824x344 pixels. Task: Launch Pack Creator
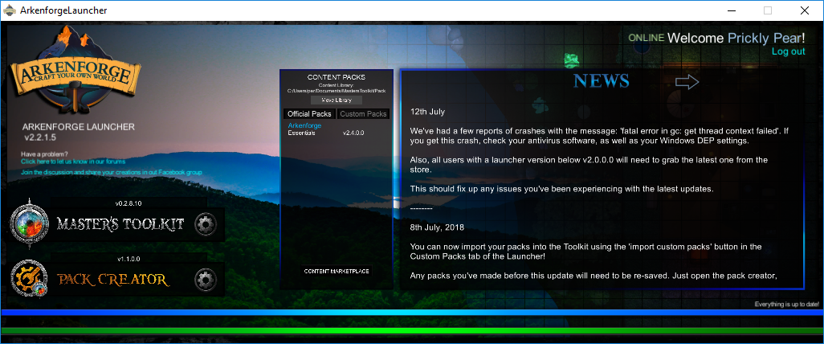tap(112, 280)
